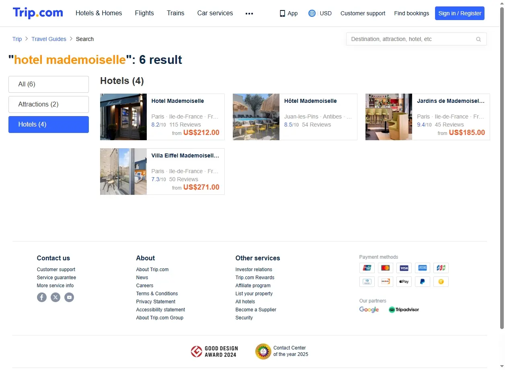Open About Trip.com footer link
505x370 pixels.
pos(152,270)
